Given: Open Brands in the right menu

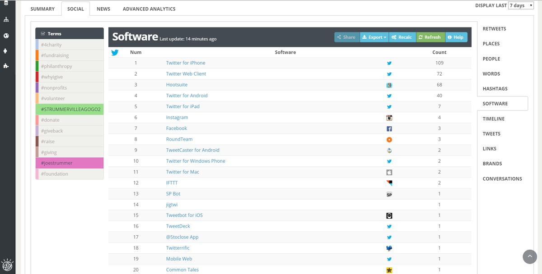Looking at the screenshot, I should point(492,164).
